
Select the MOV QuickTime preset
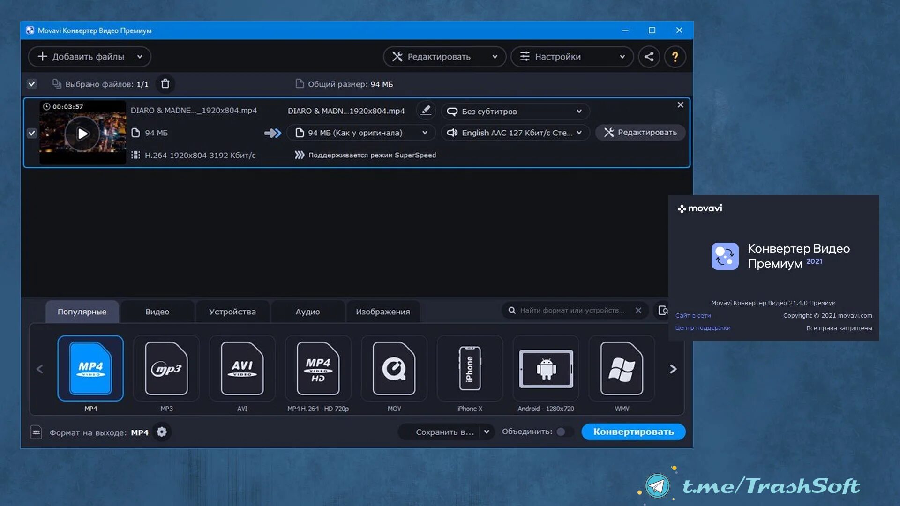(x=394, y=368)
